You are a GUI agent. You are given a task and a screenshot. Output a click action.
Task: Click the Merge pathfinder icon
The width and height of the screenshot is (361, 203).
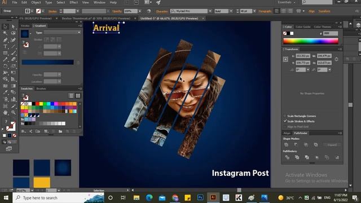[307, 157]
